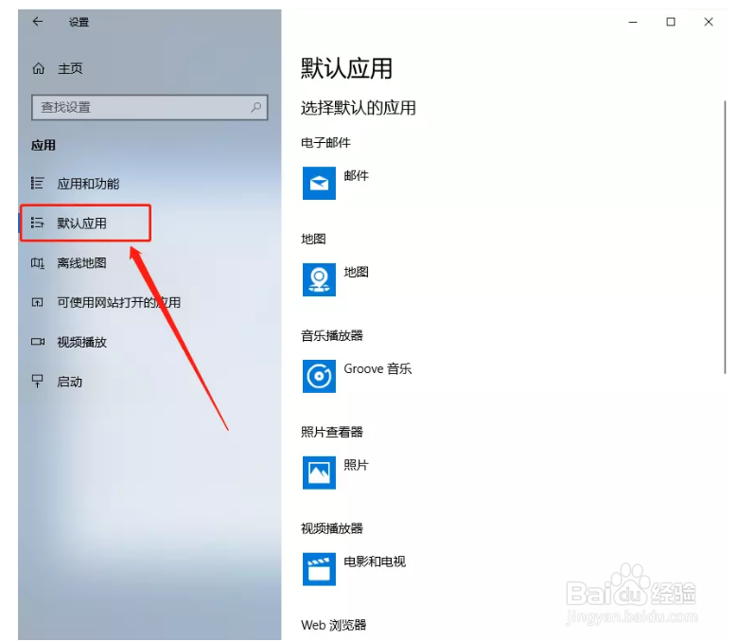Change default photo viewer 照片
The width and height of the screenshot is (738, 642).
point(357,465)
